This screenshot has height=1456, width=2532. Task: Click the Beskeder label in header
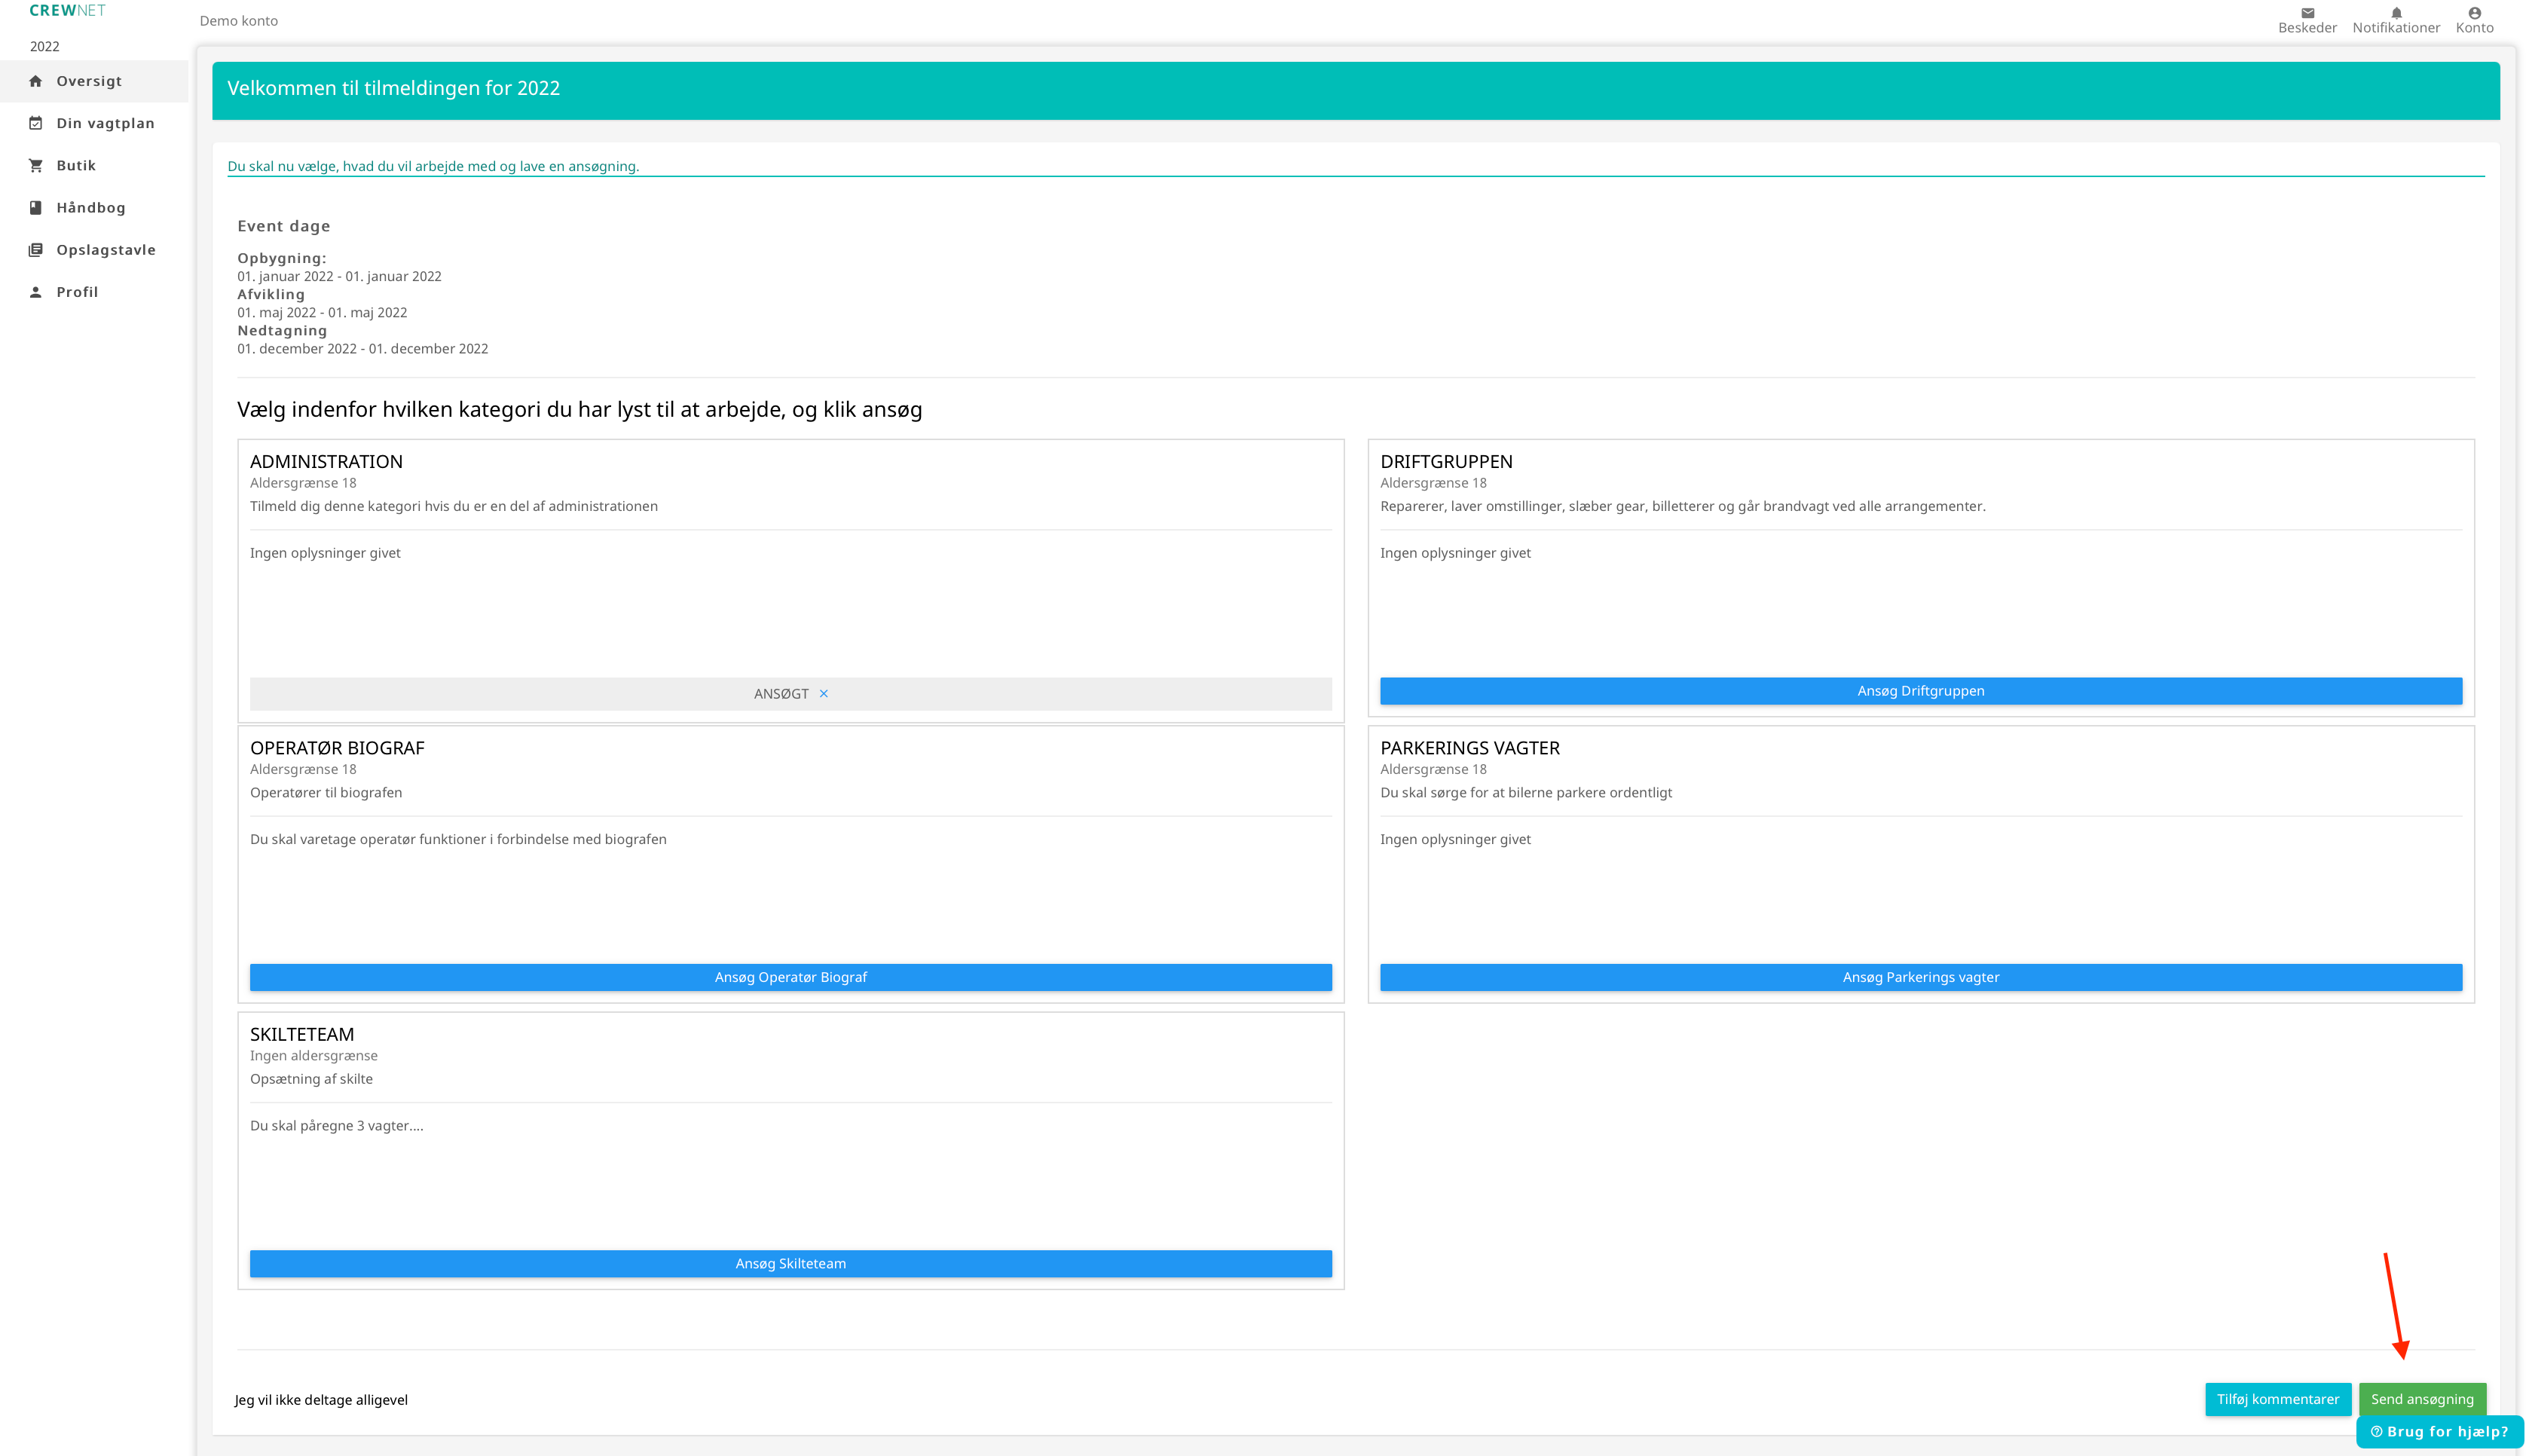pos(2307,28)
